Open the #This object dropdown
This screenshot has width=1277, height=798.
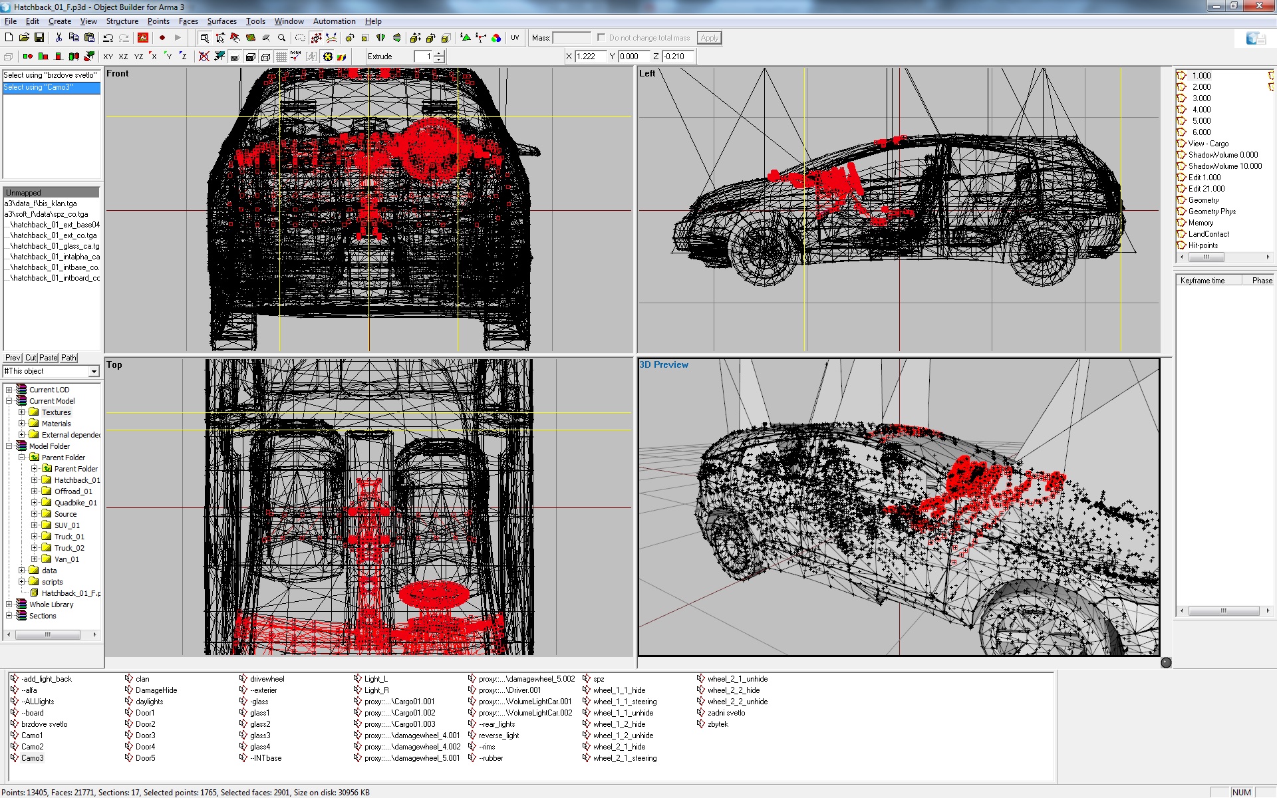pyautogui.click(x=95, y=371)
